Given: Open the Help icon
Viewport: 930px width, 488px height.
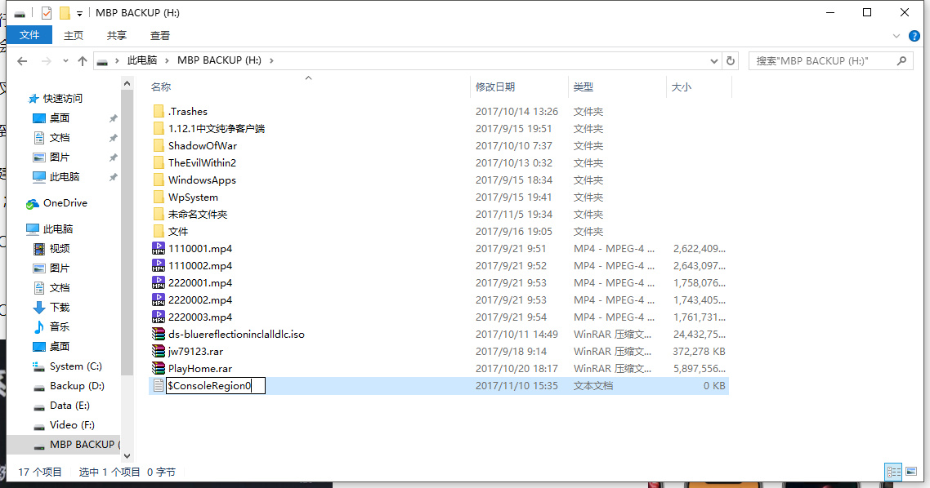Looking at the screenshot, I should pyautogui.click(x=914, y=36).
